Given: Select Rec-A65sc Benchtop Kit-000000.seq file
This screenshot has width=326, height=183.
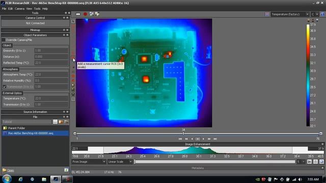Looking at the screenshot, I should (35, 133).
